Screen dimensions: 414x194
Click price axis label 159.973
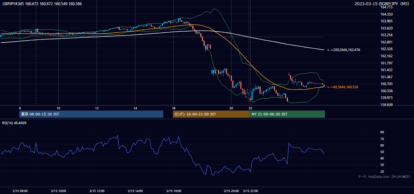386,98
